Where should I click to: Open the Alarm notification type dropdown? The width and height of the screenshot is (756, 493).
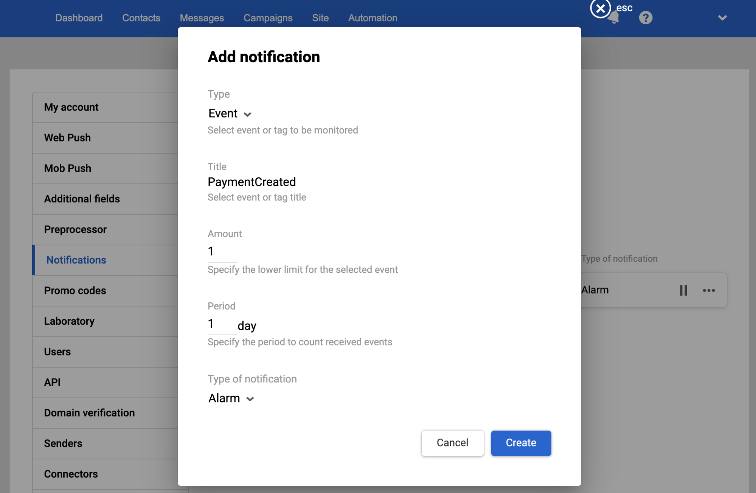(231, 398)
